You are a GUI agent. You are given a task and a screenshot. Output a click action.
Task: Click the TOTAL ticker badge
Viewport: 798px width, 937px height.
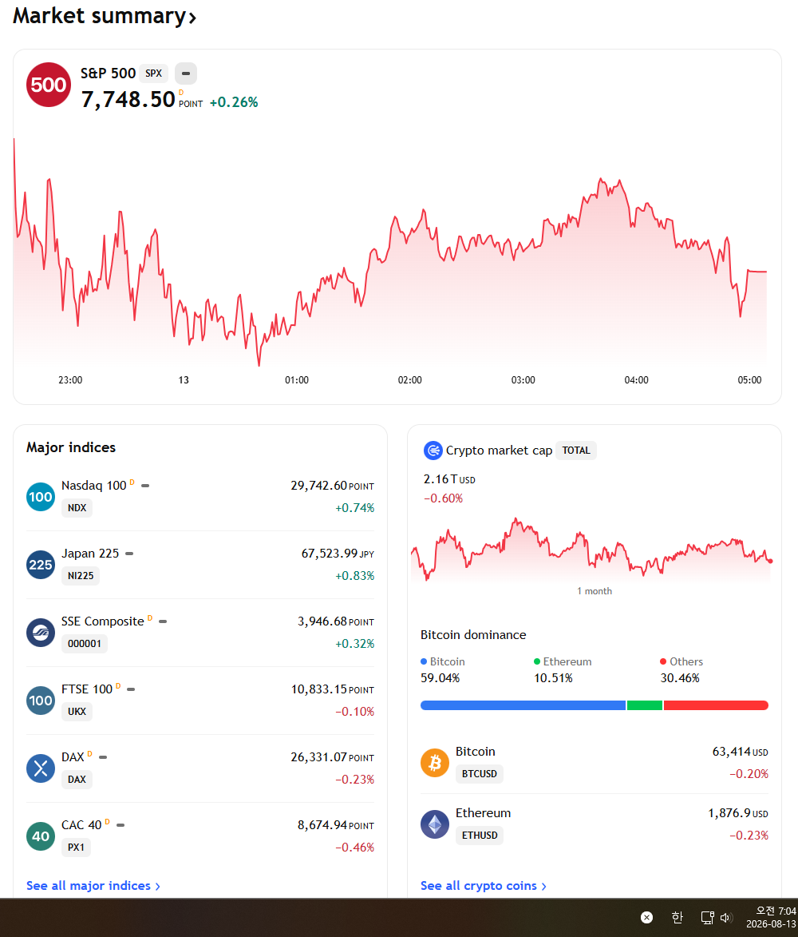(x=576, y=451)
